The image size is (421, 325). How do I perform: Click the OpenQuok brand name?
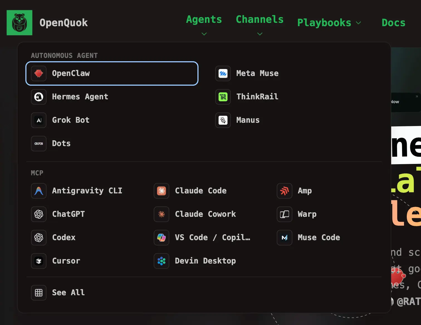click(64, 23)
